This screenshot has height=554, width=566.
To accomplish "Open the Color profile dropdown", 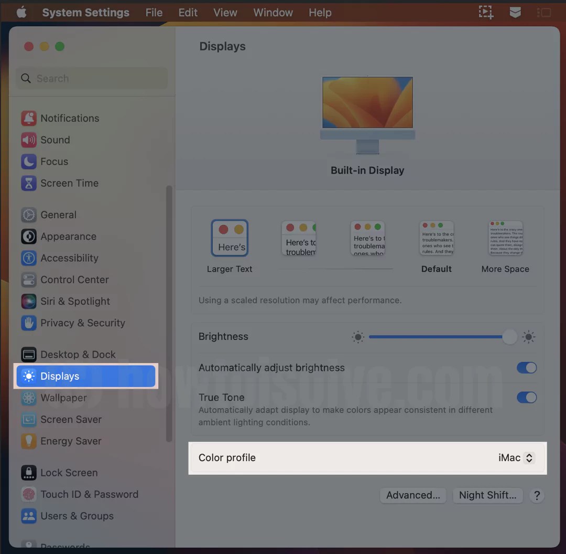I will pos(516,457).
